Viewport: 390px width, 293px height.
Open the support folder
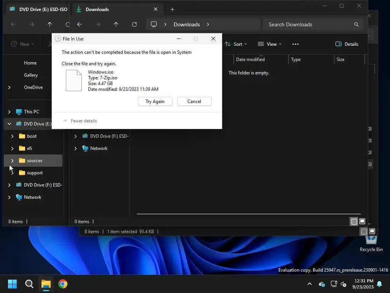coord(31,173)
